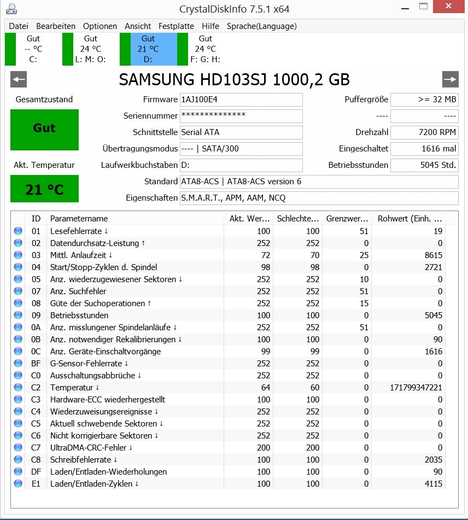This screenshot has width=468, height=520.
Task: Open the Hilfe menu
Action: click(x=210, y=26)
